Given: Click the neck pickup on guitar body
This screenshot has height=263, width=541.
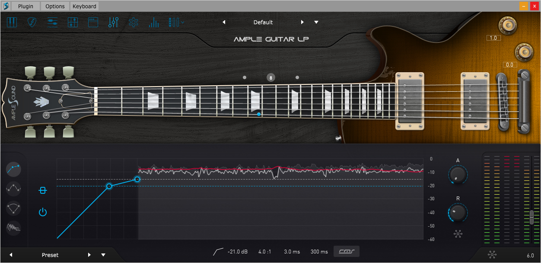Looking at the screenshot, I should click(411, 101).
